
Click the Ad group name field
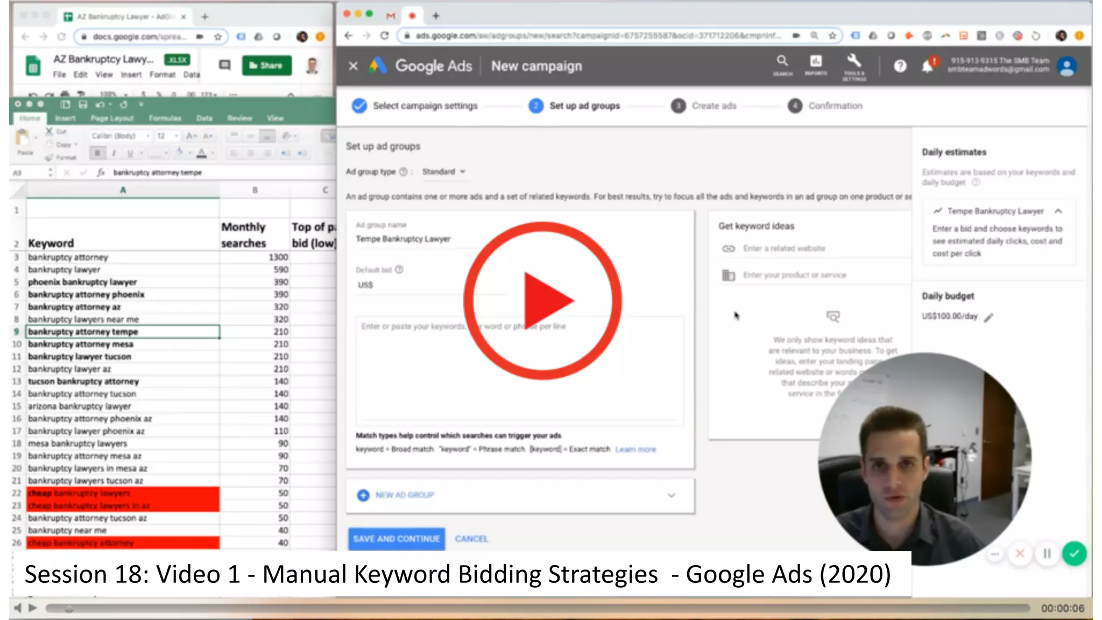point(430,239)
